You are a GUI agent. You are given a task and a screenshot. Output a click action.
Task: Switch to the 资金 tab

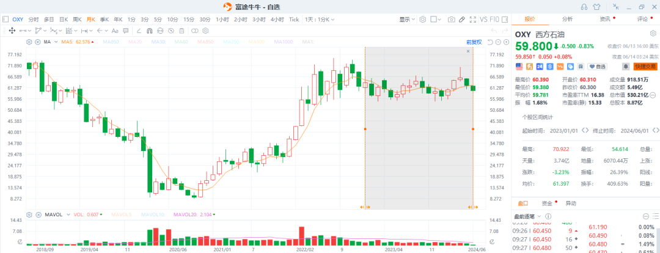547,204
